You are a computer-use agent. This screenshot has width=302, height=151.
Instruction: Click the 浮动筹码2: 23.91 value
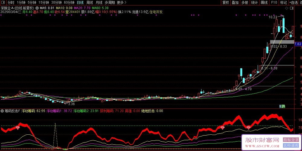point(86,111)
